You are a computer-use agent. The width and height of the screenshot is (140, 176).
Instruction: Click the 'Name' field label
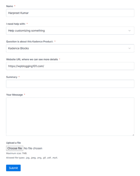point(10,6)
